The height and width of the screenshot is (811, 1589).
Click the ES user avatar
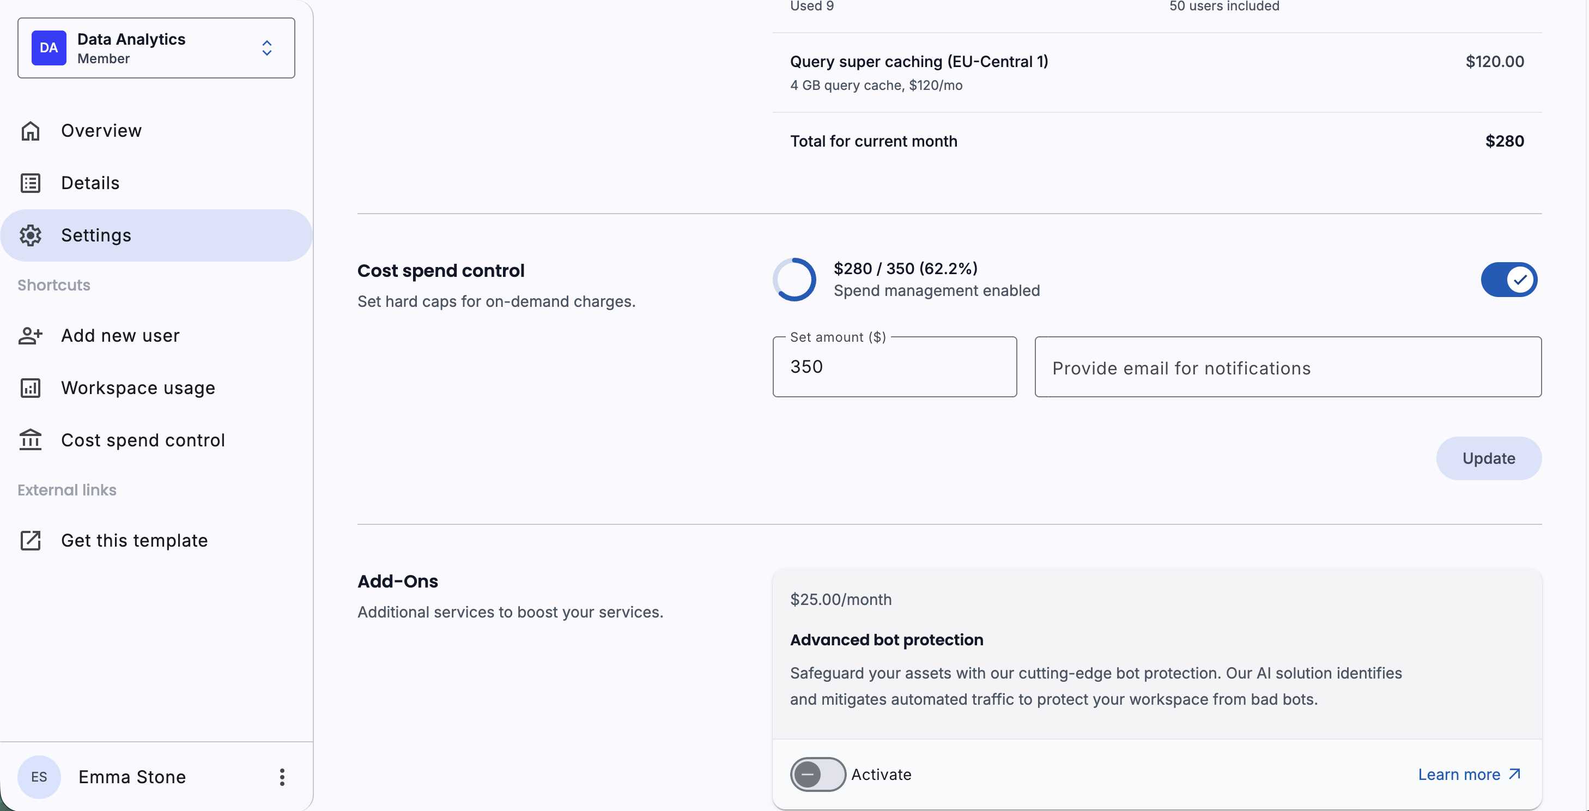pyautogui.click(x=39, y=777)
